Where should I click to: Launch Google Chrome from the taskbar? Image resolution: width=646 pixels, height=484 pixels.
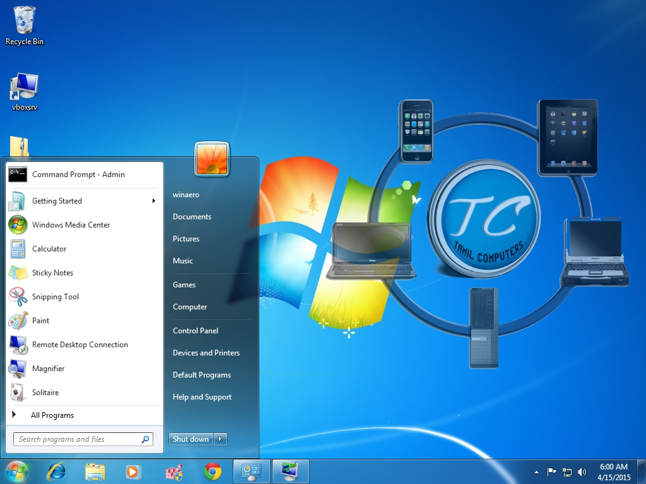pyautogui.click(x=213, y=471)
